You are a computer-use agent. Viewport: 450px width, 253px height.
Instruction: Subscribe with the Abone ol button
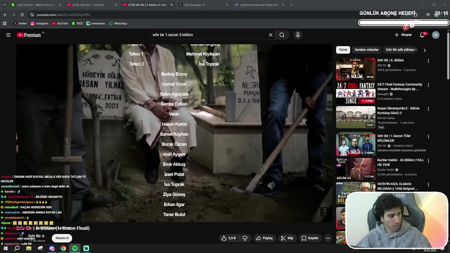(x=62, y=238)
